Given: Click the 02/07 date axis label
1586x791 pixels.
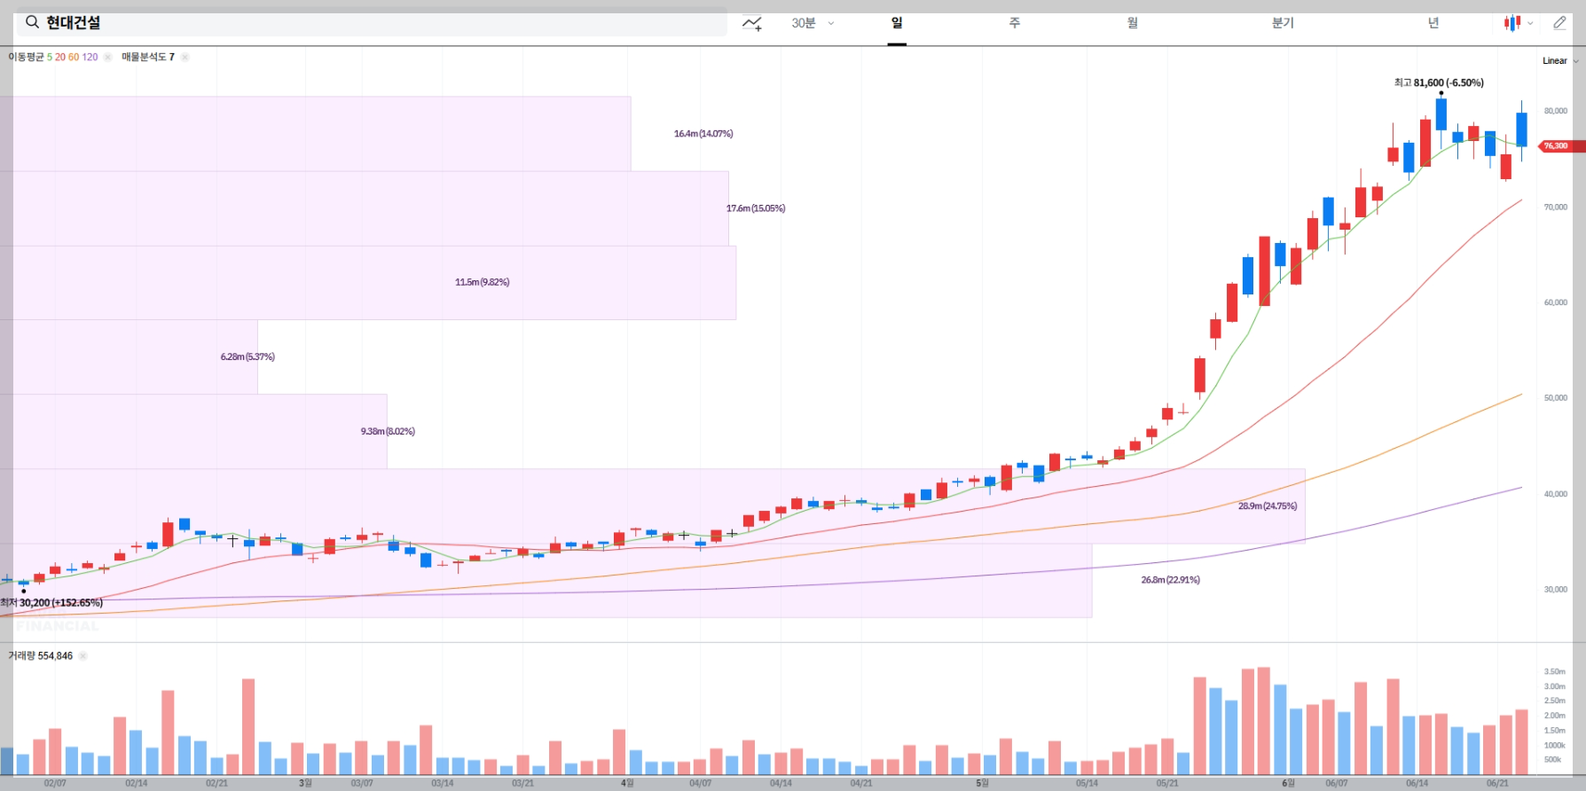Looking at the screenshot, I should coord(55,783).
